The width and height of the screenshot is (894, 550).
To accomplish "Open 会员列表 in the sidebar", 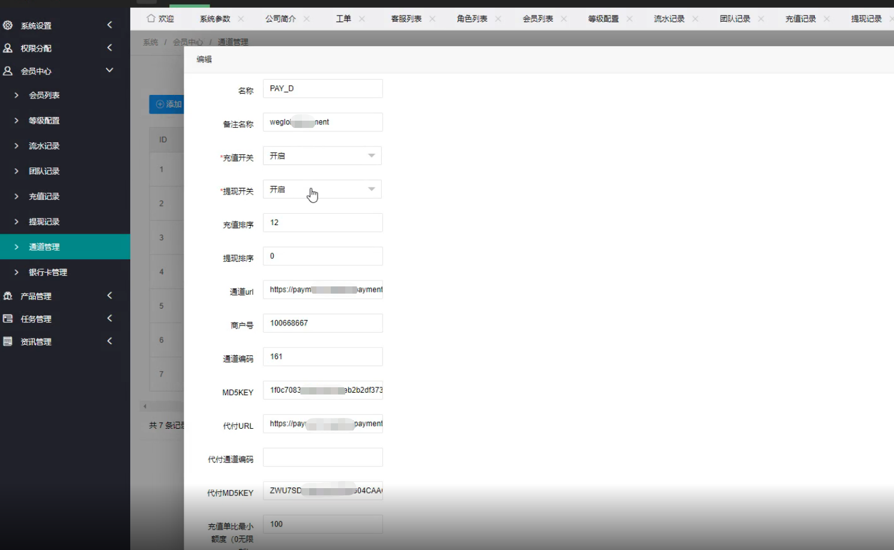I will click(x=44, y=95).
